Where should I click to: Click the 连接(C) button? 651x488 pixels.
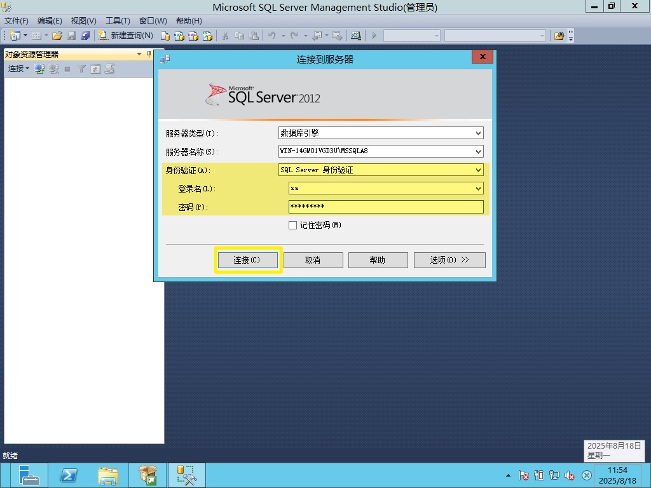click(248, 260)
